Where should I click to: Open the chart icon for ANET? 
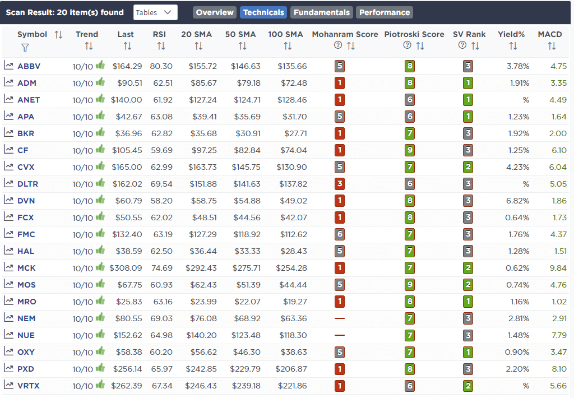8,99
